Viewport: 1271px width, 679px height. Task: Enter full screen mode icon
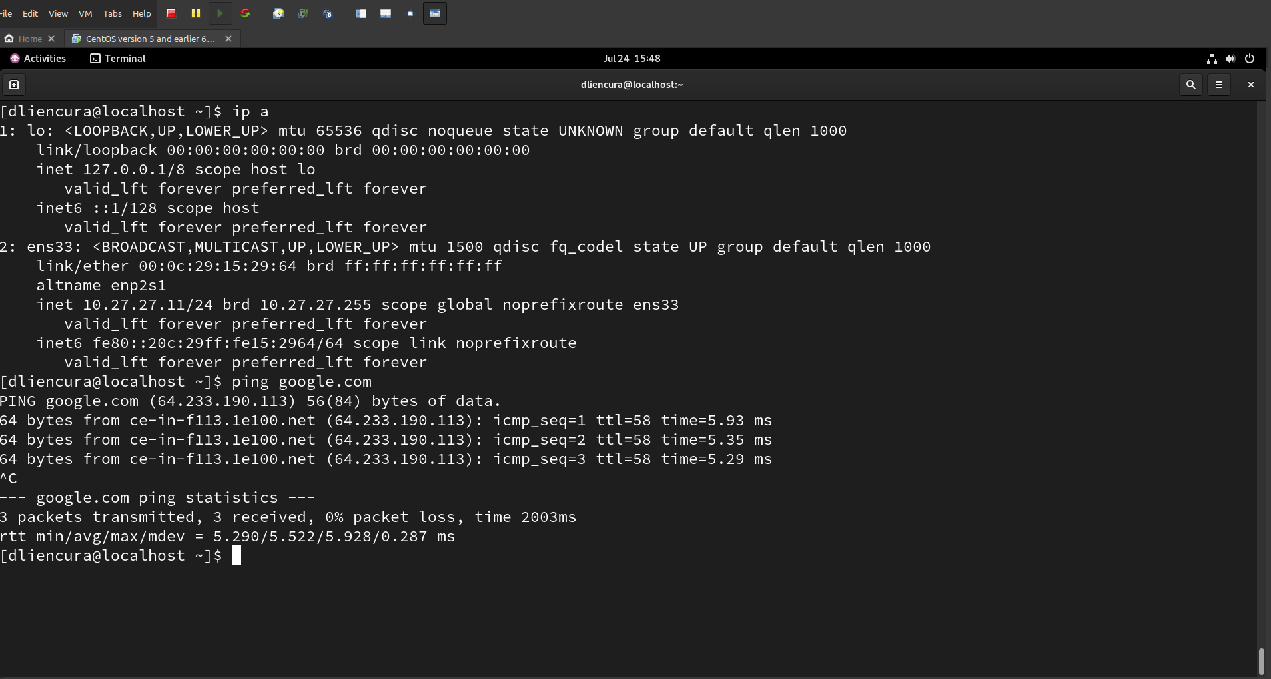(410, 13)
